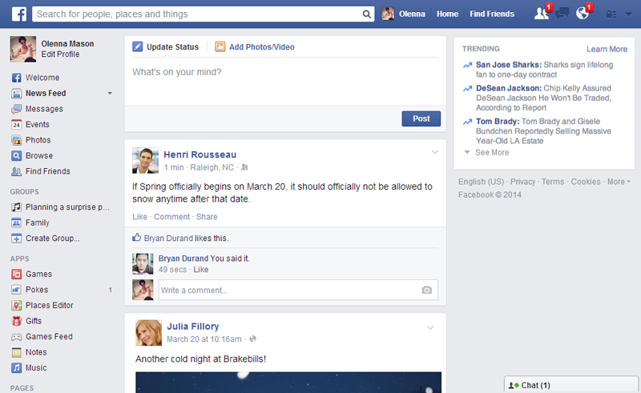Open account menu arrow in top bar
The width and height of the screenshot is (641, 393).
[628, 14]
